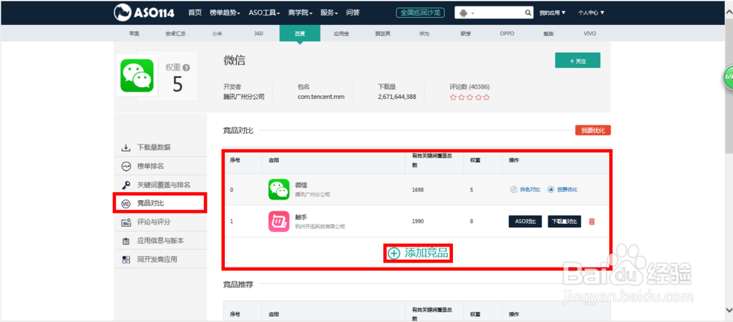Expand the 服务 menu
This screenshot has height=322, width=733.
329,12
